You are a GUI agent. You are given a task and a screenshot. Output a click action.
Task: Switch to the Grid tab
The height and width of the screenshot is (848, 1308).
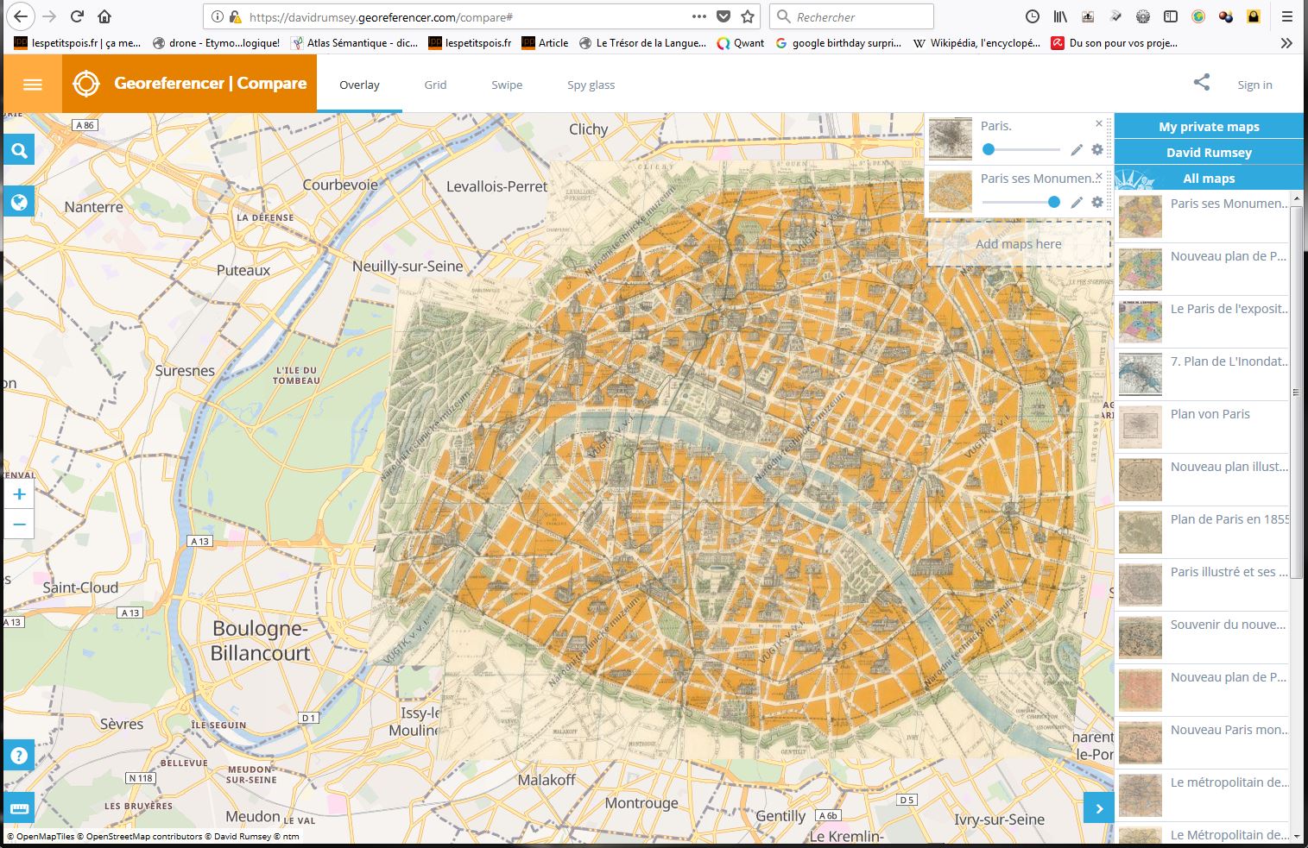[435, 85]
